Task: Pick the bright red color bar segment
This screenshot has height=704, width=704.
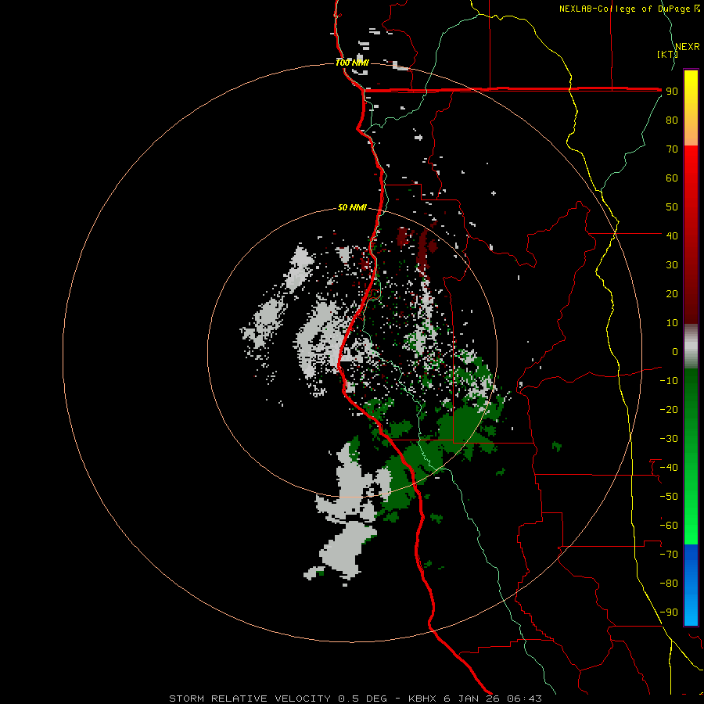Action: click(x=691, y=235)
